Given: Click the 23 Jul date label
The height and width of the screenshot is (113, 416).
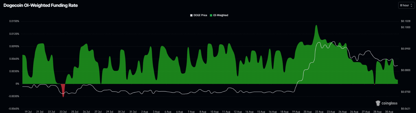Looking at the screenshot, I should point(63,112).
